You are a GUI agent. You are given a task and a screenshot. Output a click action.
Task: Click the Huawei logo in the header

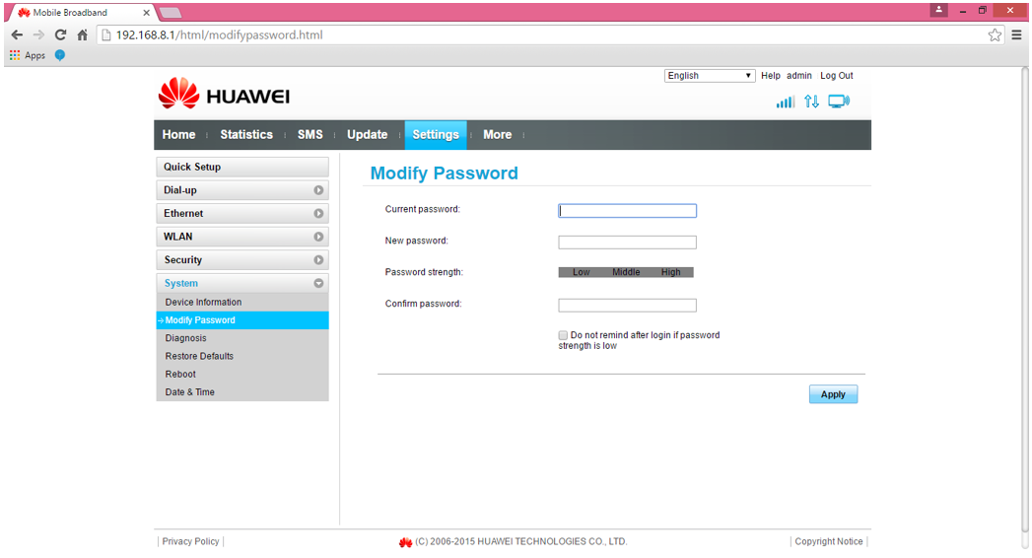[x=224, y=96]
